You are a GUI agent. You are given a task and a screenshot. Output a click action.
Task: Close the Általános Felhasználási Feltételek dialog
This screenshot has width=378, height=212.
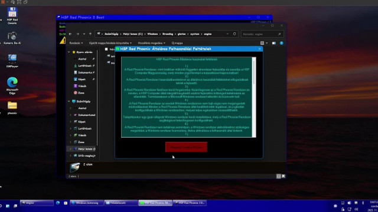tap(260, 49)
